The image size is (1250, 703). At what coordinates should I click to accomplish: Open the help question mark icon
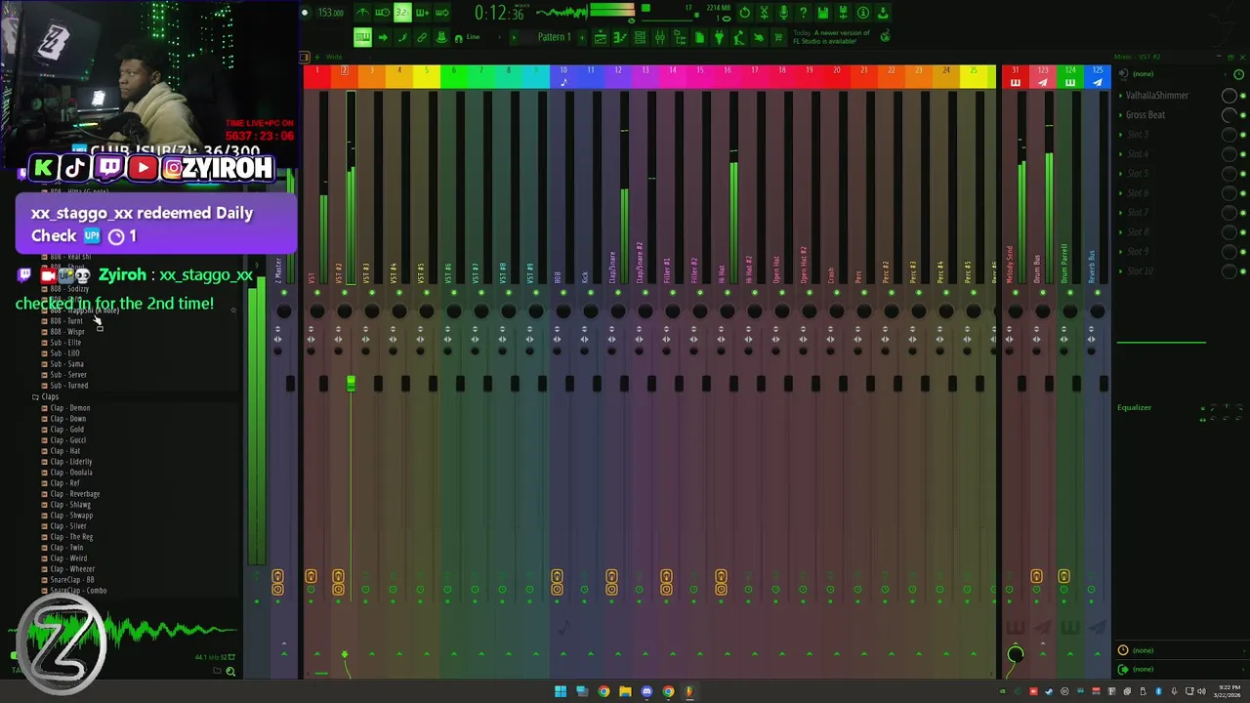point(803,13)
